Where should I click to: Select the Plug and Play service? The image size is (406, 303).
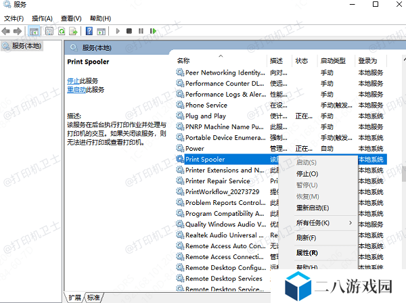tap(281, 116)
